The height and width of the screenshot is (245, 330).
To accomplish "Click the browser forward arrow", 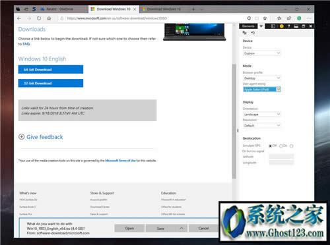I will [x=29, y=18].
